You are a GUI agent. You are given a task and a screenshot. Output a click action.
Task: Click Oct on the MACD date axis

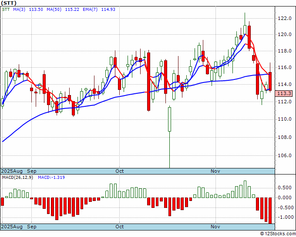(120, 227)
